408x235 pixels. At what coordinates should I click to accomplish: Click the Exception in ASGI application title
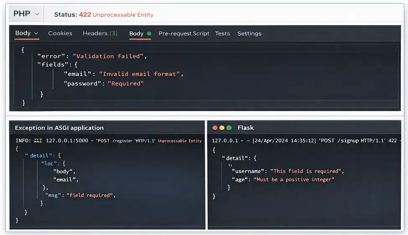[59, 128]
